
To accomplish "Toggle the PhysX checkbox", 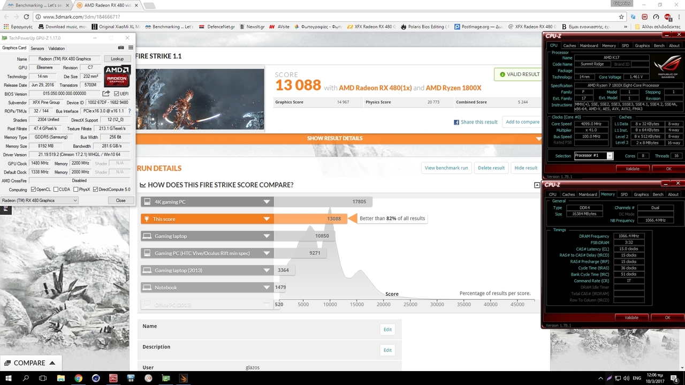I will click(75, 190).
